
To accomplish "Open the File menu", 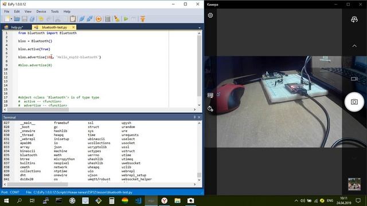I will [6, 11].
